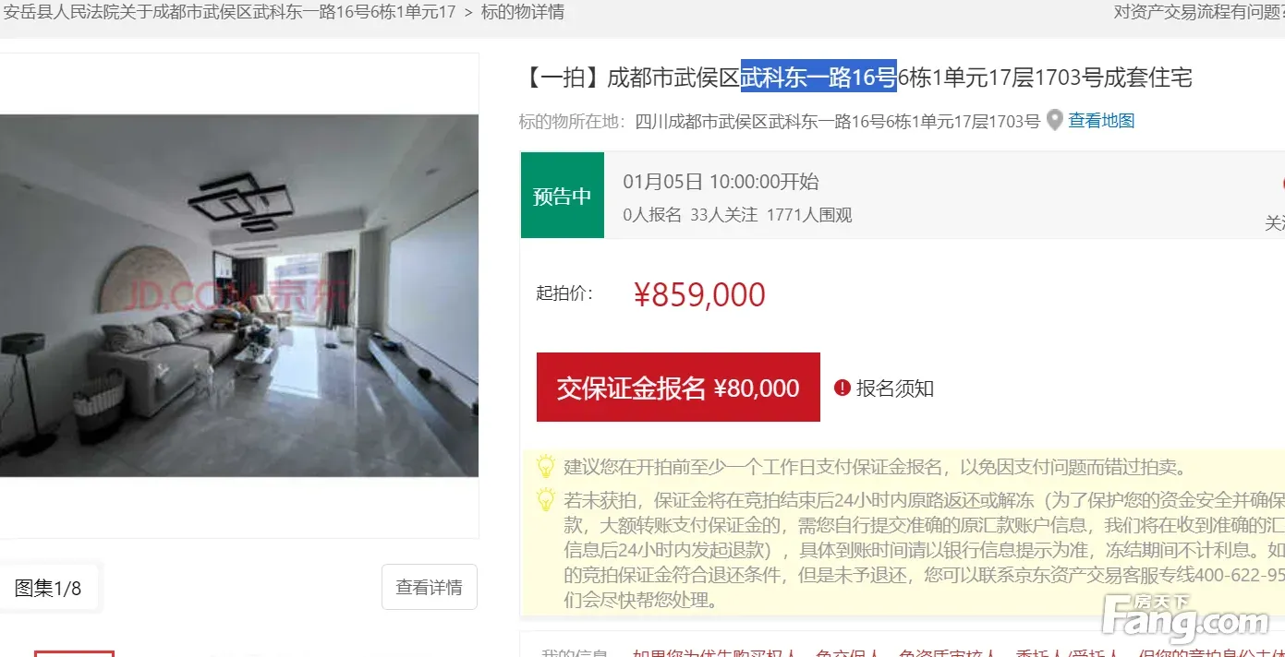Viewport: 1285px width, 657px height.
Task: Click the map pin location icon
Action: 1055,121
